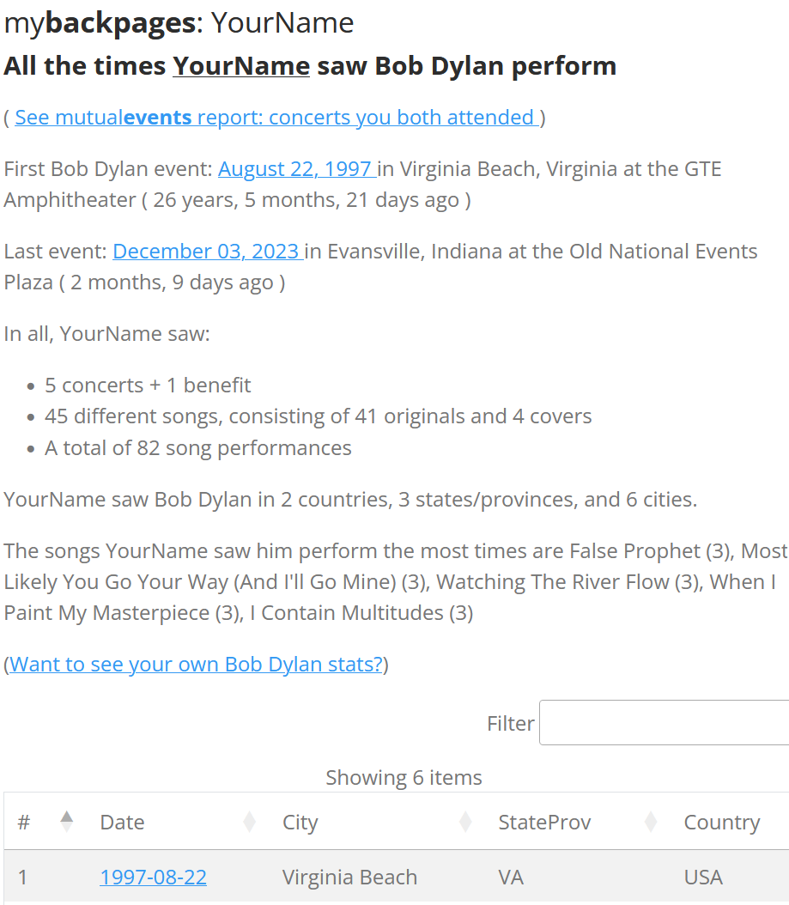The height and width of the screenshot is (905, 789).
Task: Open the December 03, 2023 event link
Action: 208,251
